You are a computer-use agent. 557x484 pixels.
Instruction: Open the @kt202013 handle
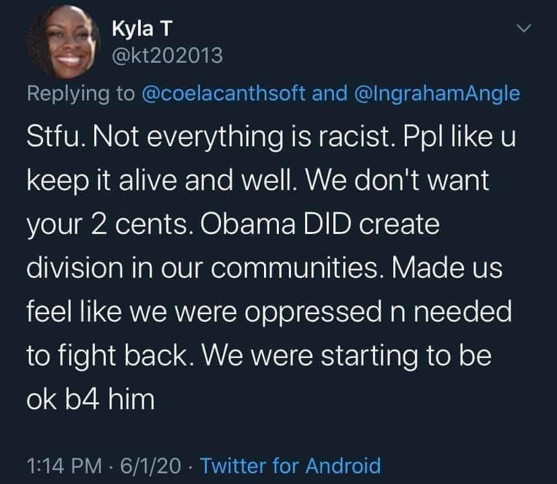(167, 55)
